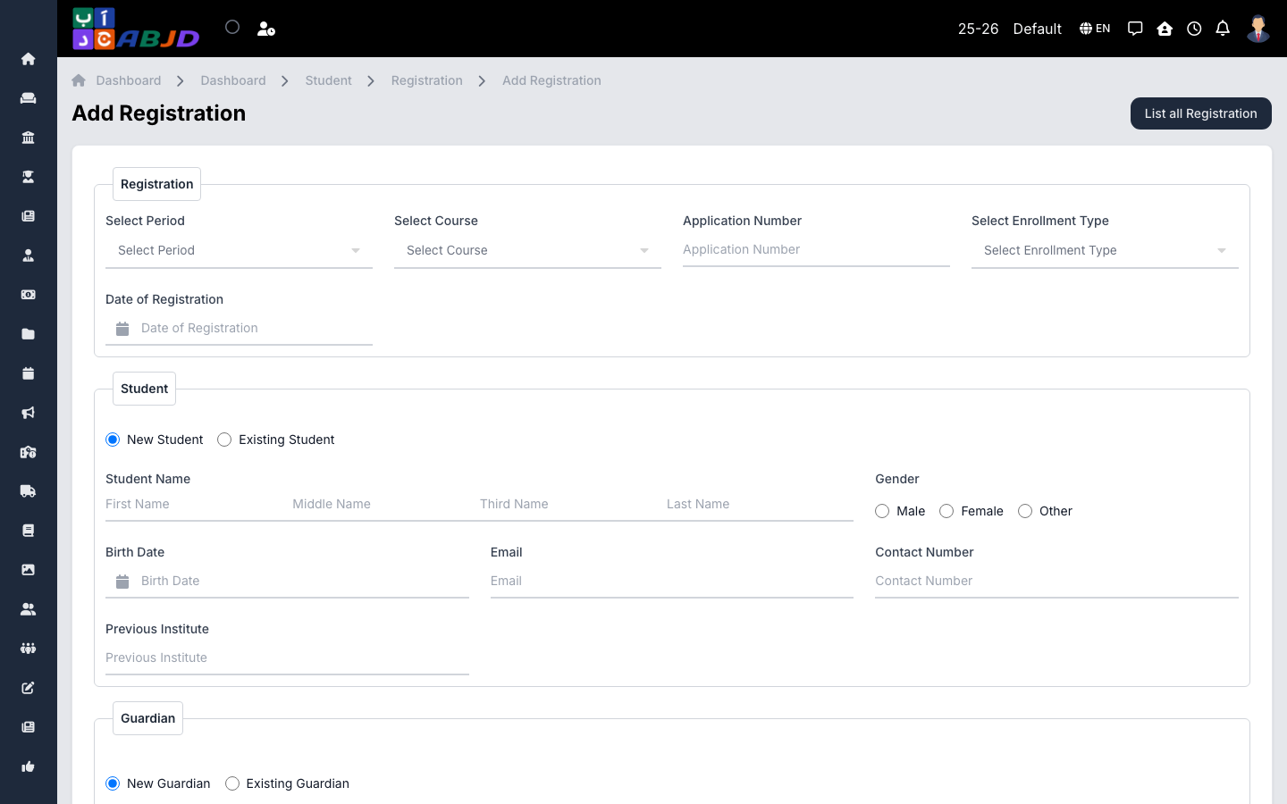Go to second Dashboard breadcrumb

click(x=233, y=80)
